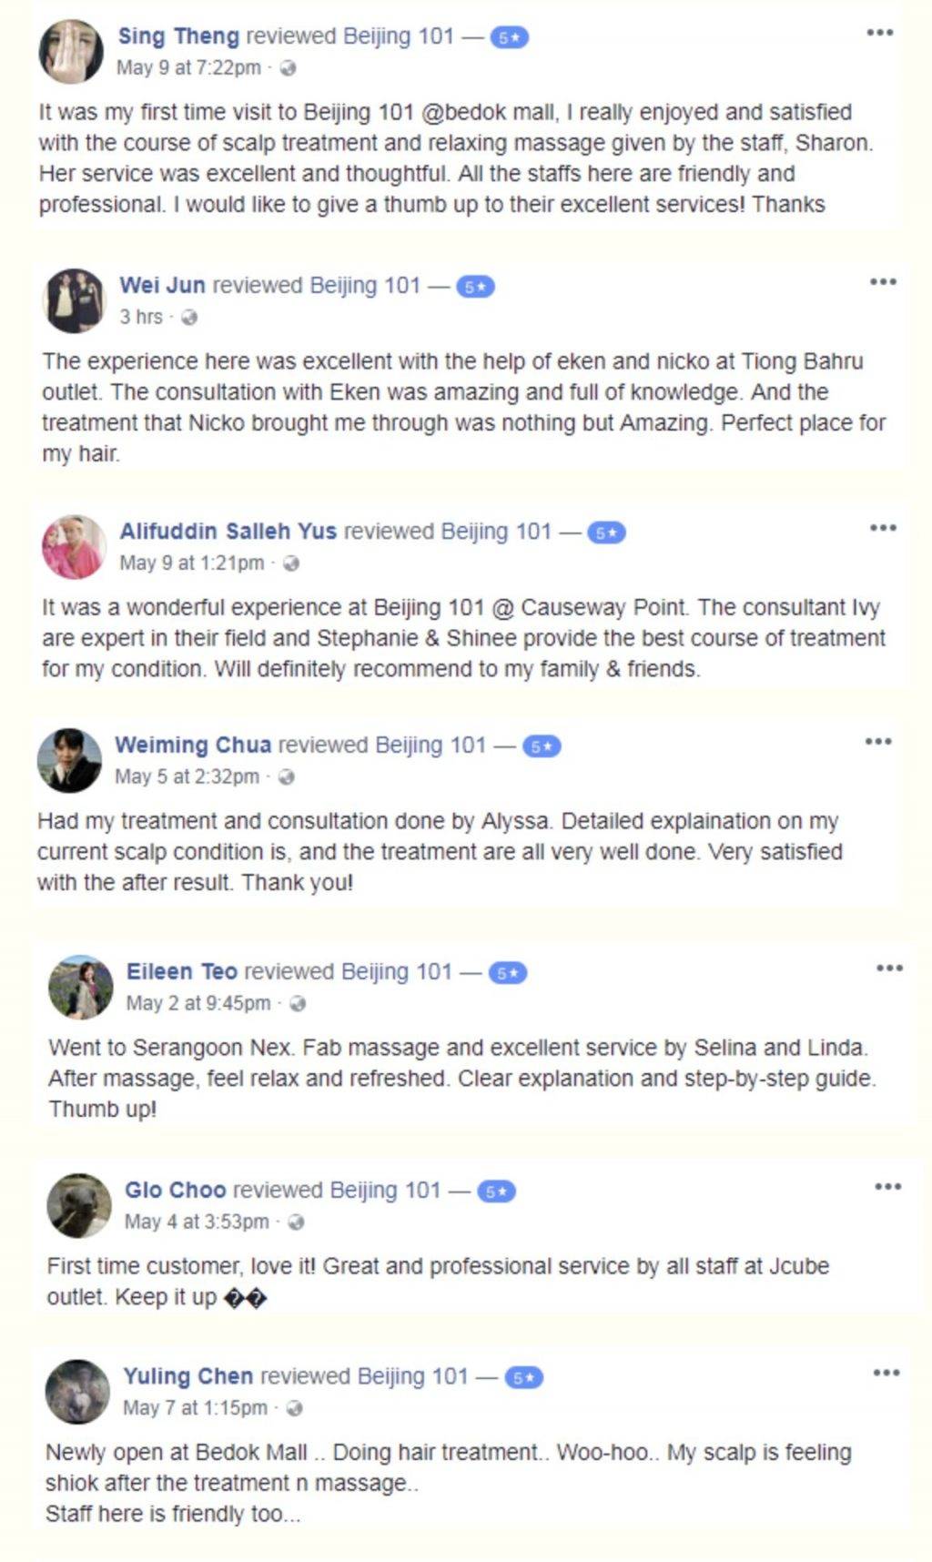
Task: Click the public globe icon under Wei Jun
Action: (189, 318)
